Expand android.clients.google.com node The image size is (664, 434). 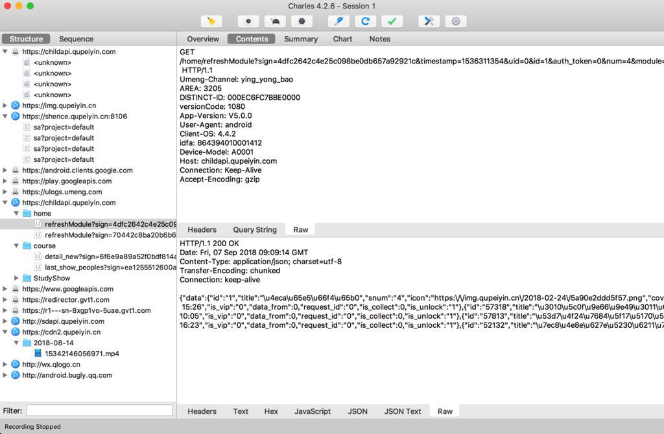5,170
